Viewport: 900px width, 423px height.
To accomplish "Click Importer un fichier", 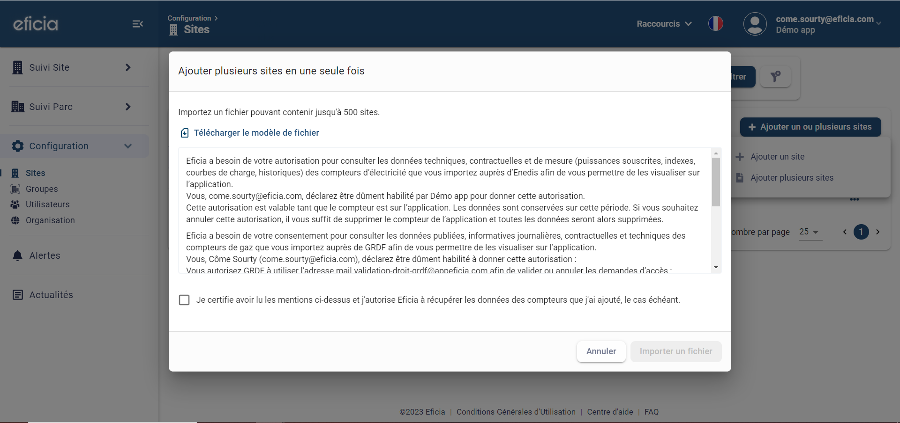I will coord(675,351).
